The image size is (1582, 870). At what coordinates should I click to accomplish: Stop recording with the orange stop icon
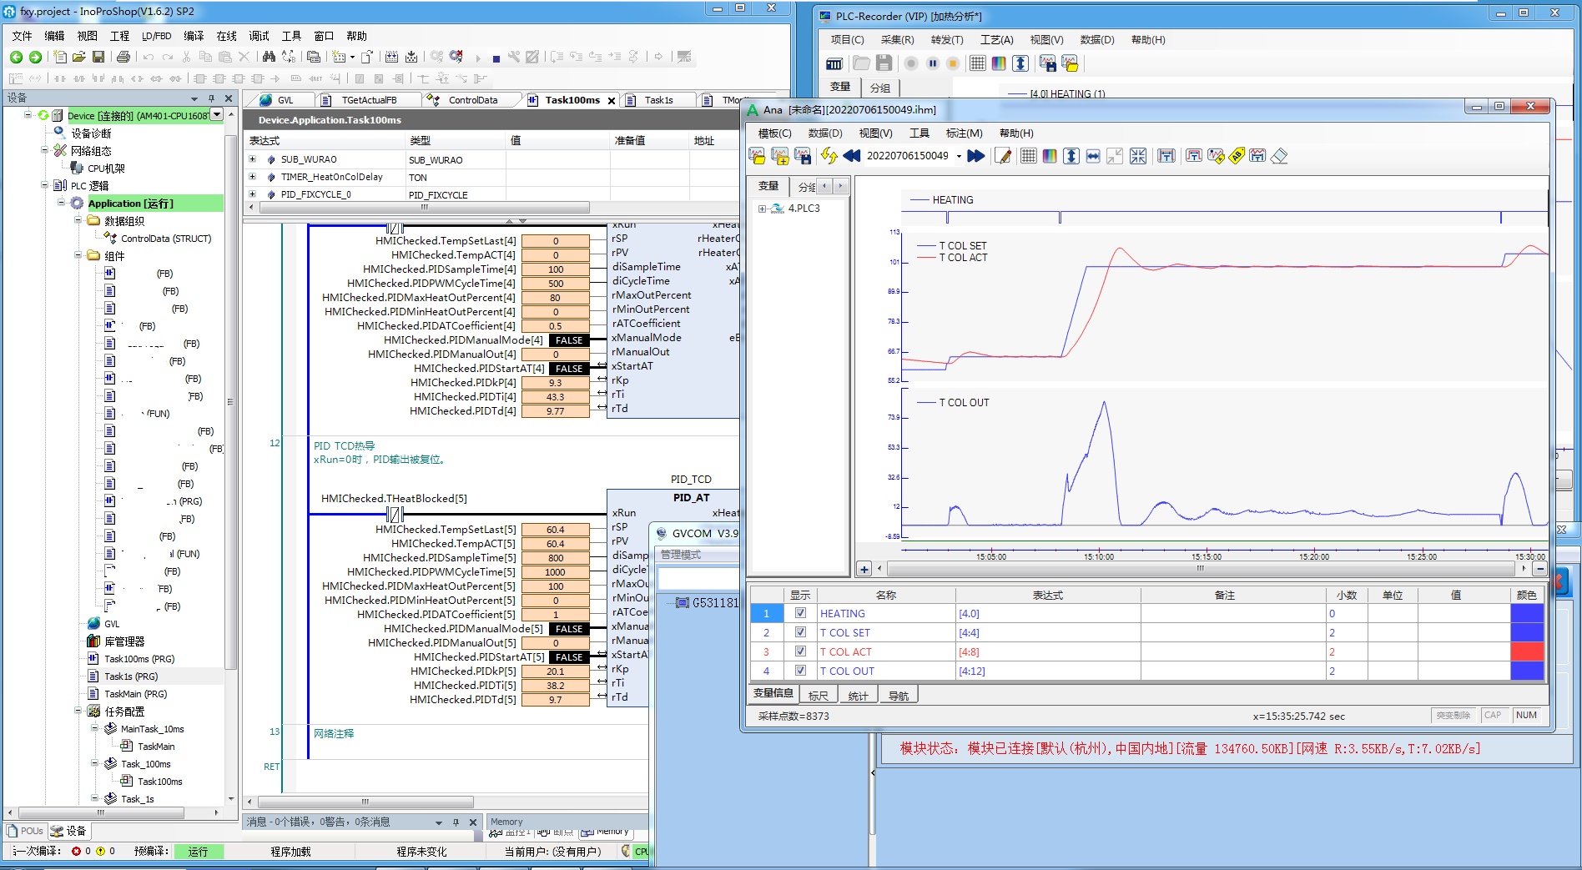(x=954, y=63)
